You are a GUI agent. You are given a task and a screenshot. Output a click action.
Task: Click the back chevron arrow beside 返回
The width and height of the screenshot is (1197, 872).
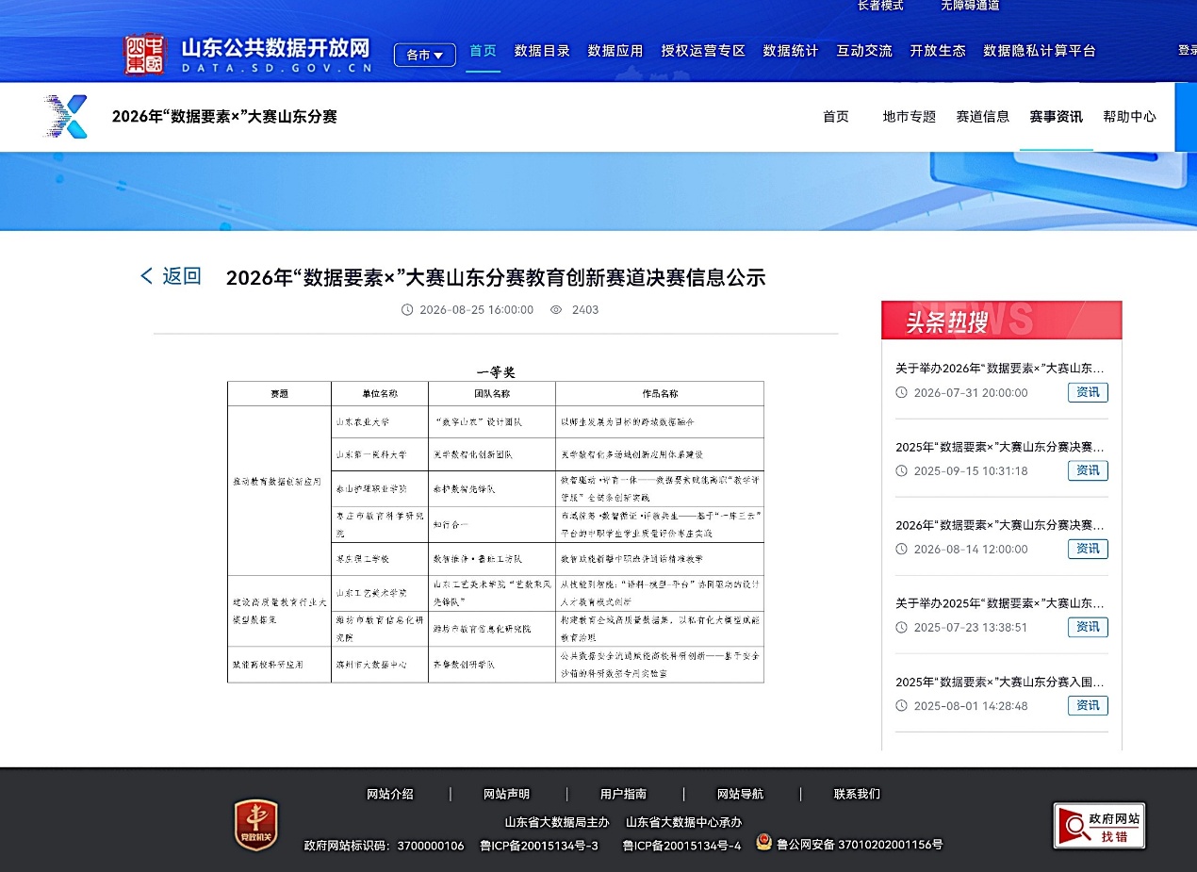tap(146, 275)
